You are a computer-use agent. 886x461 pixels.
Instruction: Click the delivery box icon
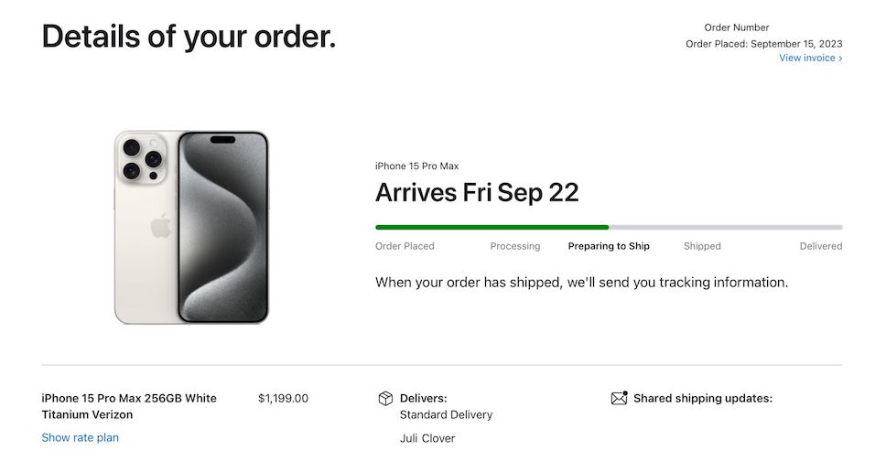385,399
